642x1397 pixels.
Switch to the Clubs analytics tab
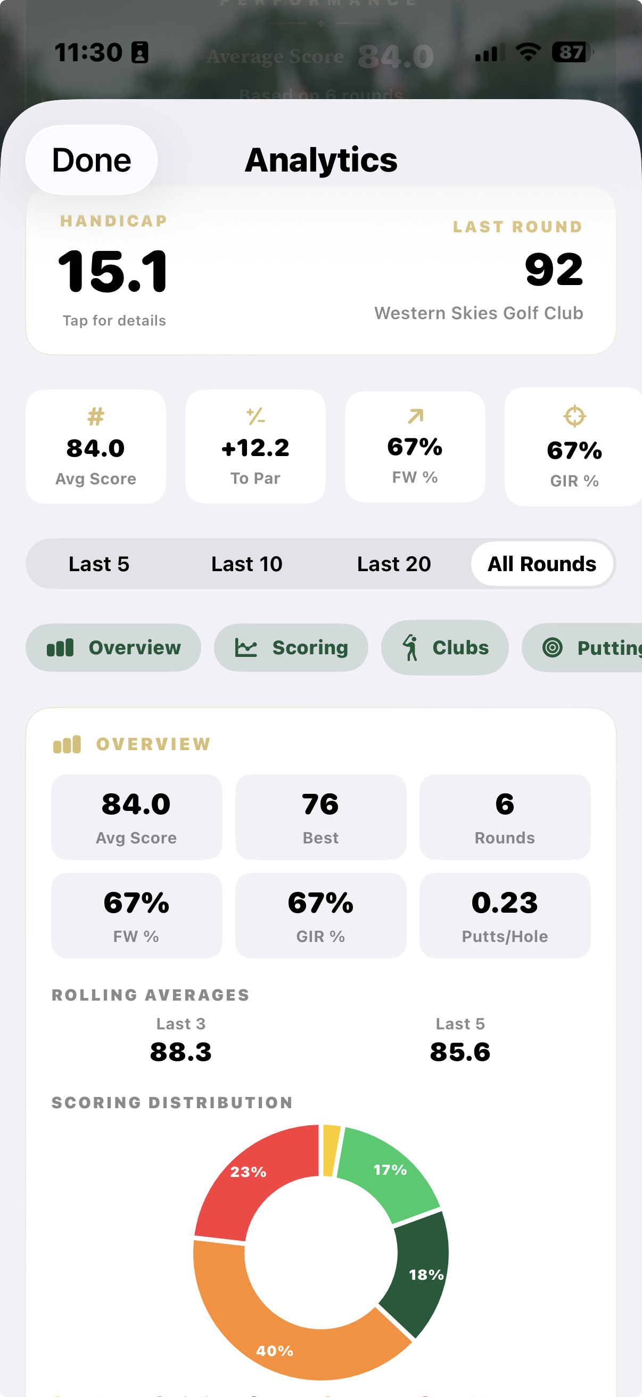[x=445, y=647]
